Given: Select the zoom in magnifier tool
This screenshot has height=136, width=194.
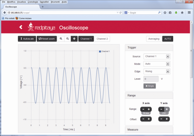Looking at the screenshot, I should click(61, 39).
